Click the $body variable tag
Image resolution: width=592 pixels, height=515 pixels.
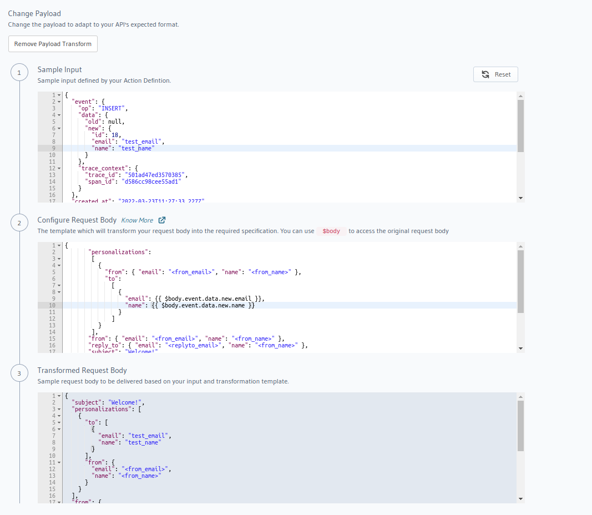[x=331, y=231]
